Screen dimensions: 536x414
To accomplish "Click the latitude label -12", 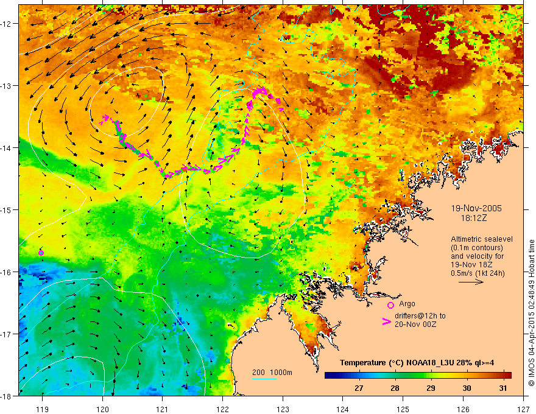I will tap(7, 24).
